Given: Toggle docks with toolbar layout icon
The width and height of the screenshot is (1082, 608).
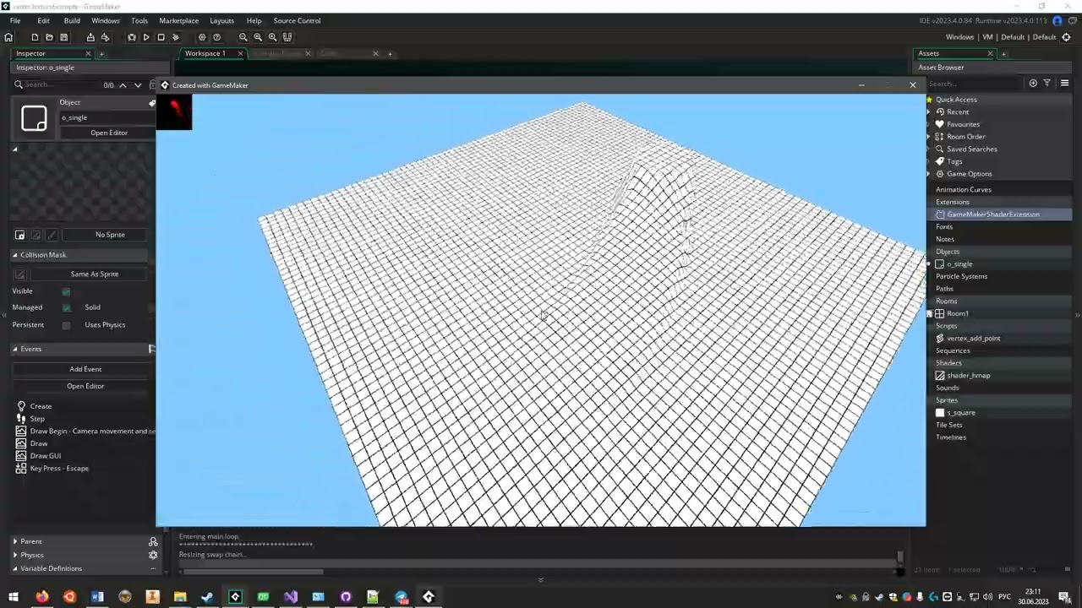Looking at the screenshot, I should point(287,37).
